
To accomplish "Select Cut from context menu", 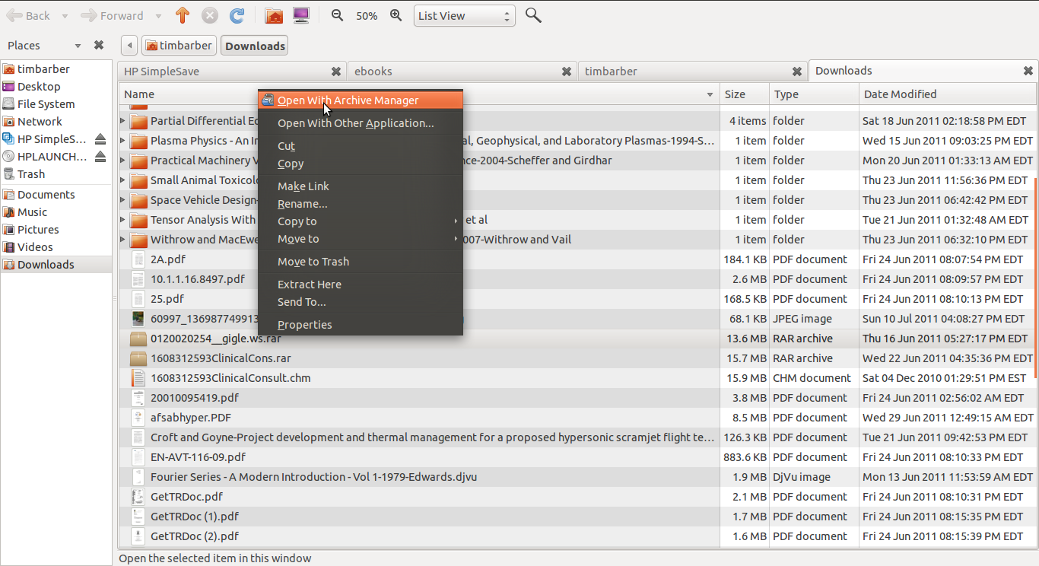I will point(361,146).
